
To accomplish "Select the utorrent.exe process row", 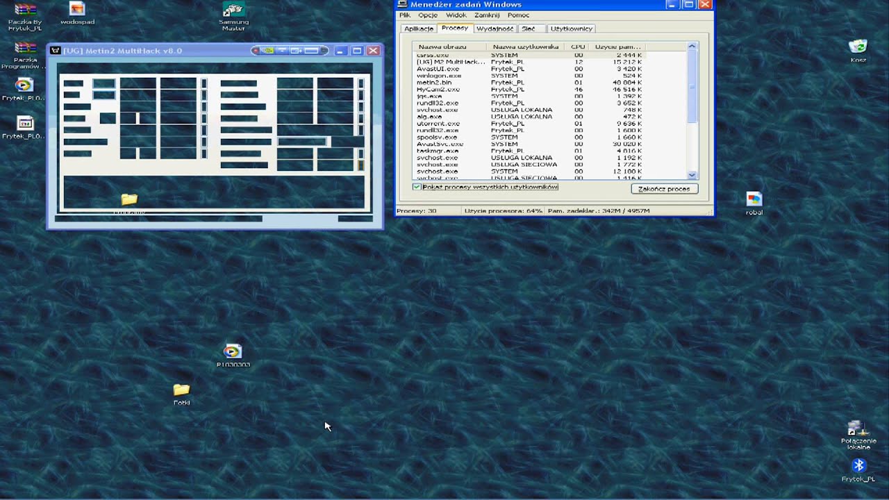I will (529, 124).
